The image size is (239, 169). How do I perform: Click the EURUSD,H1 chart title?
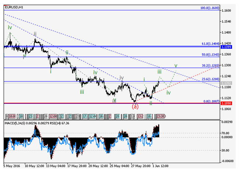click(x=13, y=8)
